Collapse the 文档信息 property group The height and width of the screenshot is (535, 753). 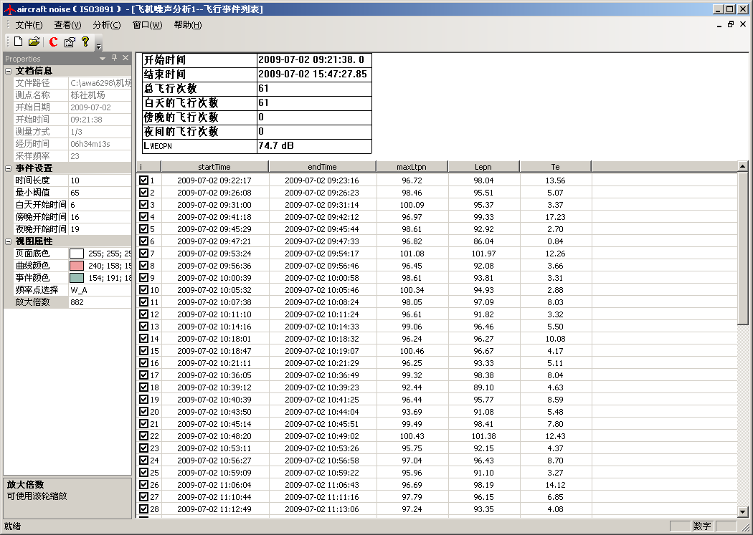tap(8, 71)
